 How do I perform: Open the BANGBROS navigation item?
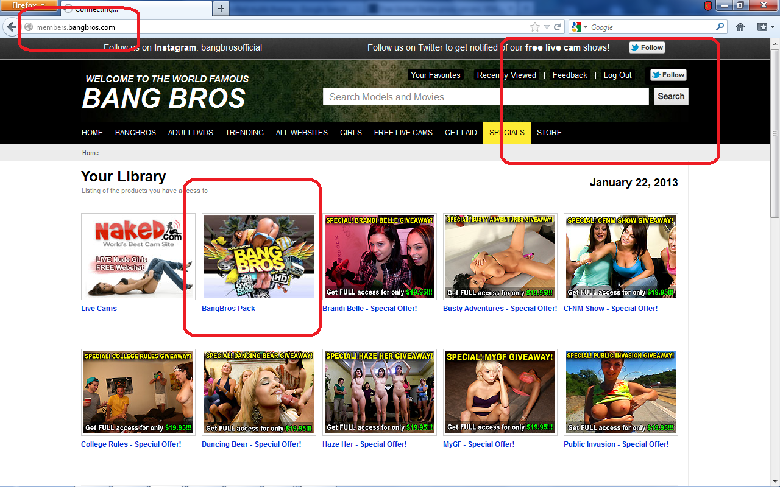[x=135, y=133]
